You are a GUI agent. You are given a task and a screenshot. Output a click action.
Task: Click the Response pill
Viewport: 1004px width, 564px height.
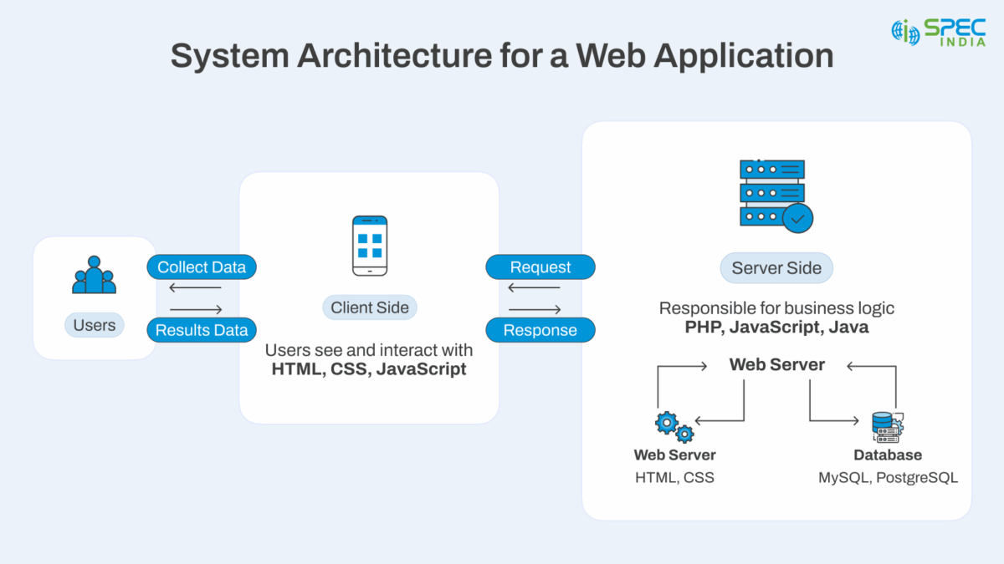coord(540,330)
